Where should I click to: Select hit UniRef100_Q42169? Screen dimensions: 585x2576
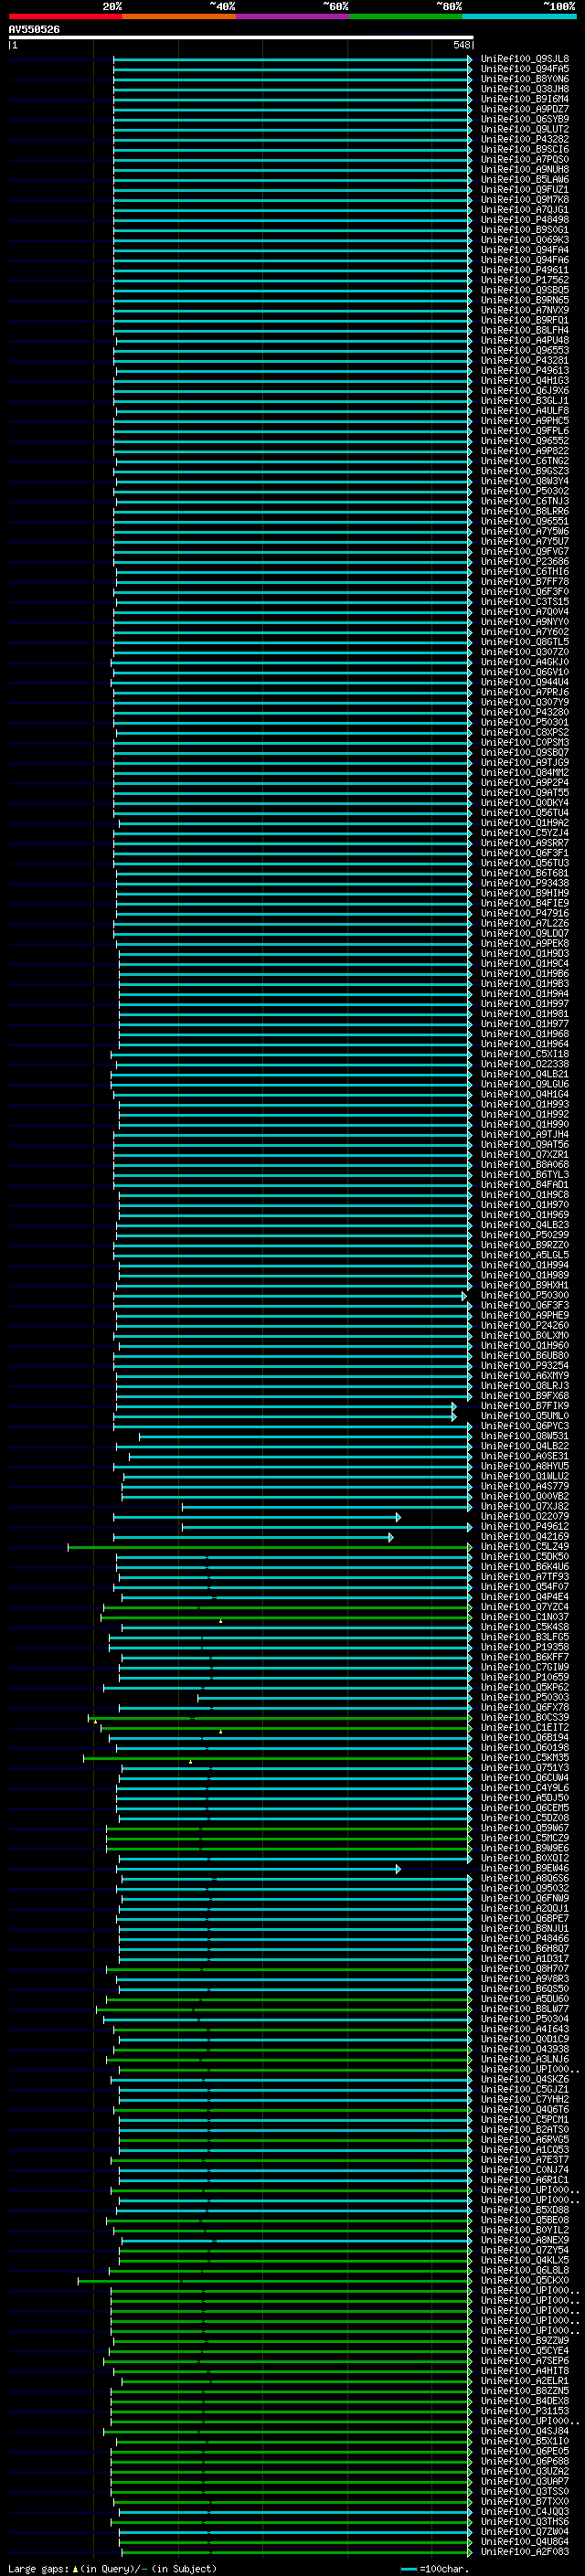point(525,1537)
